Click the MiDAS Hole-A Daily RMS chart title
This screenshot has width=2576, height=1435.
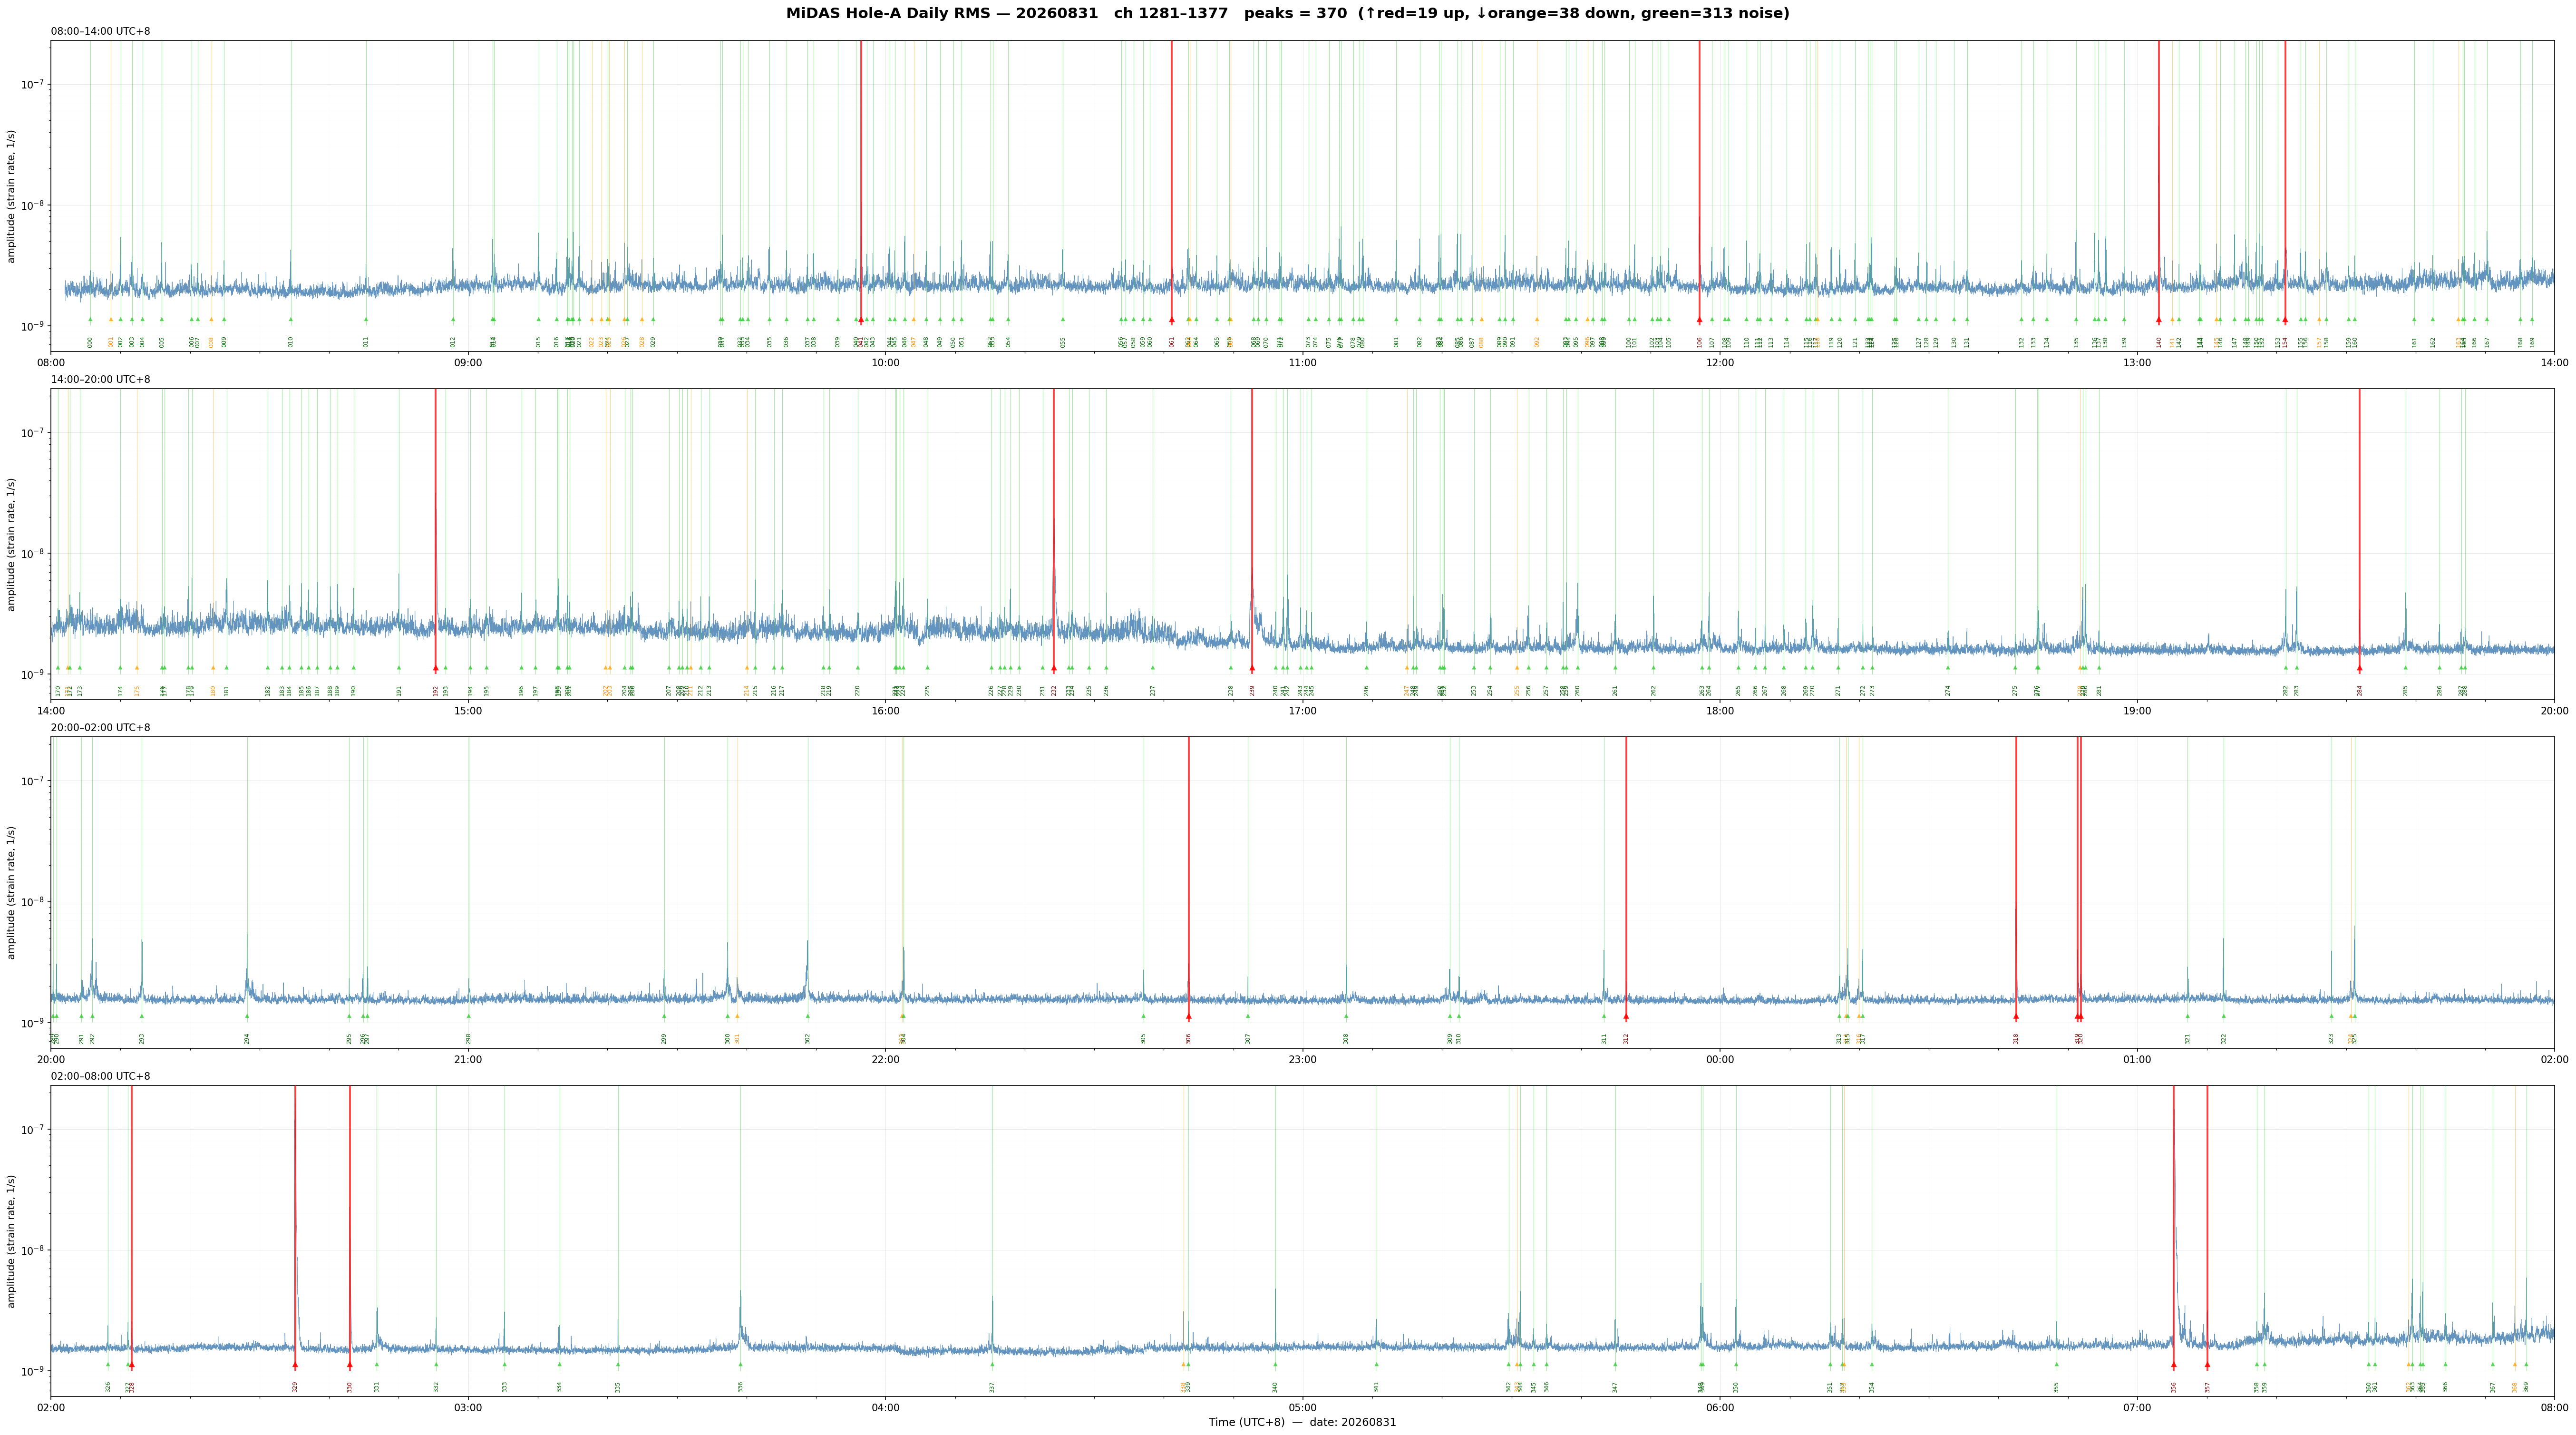coord(1288,14)
